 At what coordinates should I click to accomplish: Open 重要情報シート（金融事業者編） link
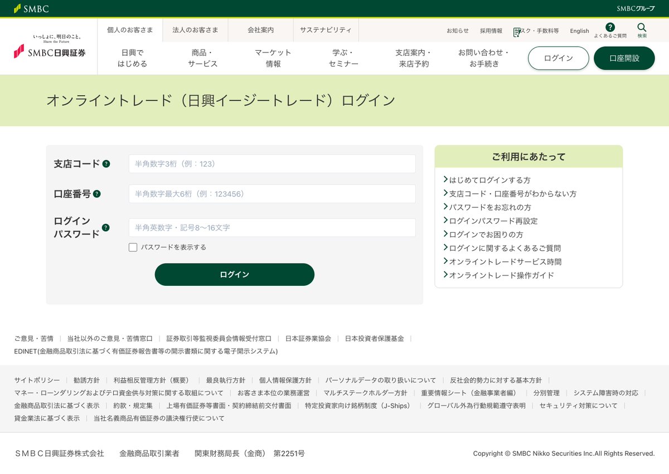click(x=470, y=393)
